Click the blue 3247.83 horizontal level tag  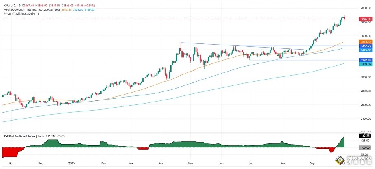click(365, 60)
